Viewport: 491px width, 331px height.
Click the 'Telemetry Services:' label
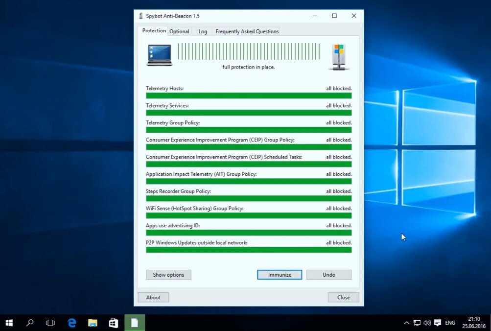167,106
